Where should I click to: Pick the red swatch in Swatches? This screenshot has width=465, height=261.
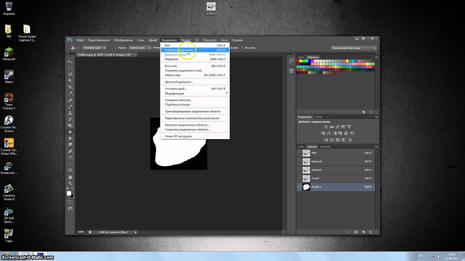coord(298,61)
